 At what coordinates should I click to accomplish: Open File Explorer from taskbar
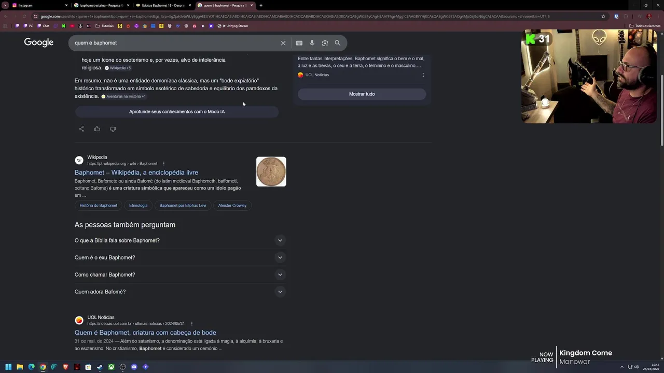coord(20,367)
